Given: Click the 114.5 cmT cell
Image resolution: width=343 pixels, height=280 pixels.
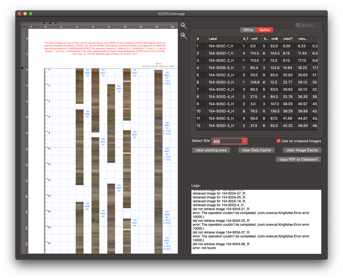Looking at the screenshot, I should 255,53.
